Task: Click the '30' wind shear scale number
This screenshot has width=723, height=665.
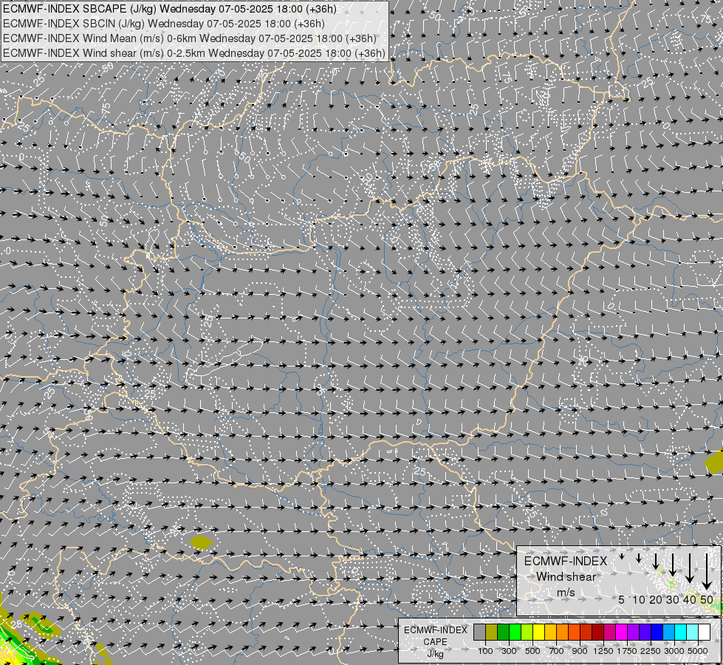Action: point(673,599)
